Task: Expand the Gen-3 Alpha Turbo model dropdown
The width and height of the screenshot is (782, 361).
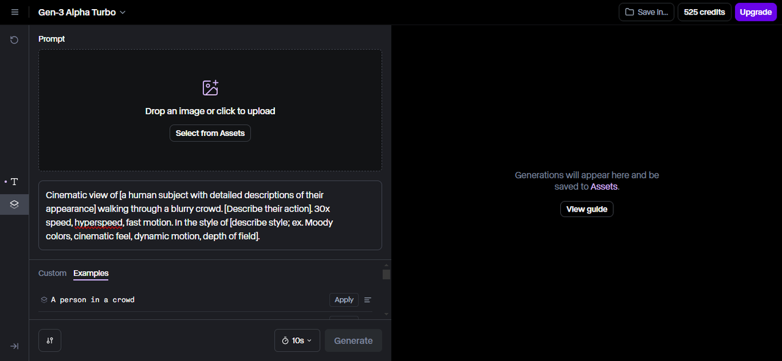Action: (x=82, y=12)
